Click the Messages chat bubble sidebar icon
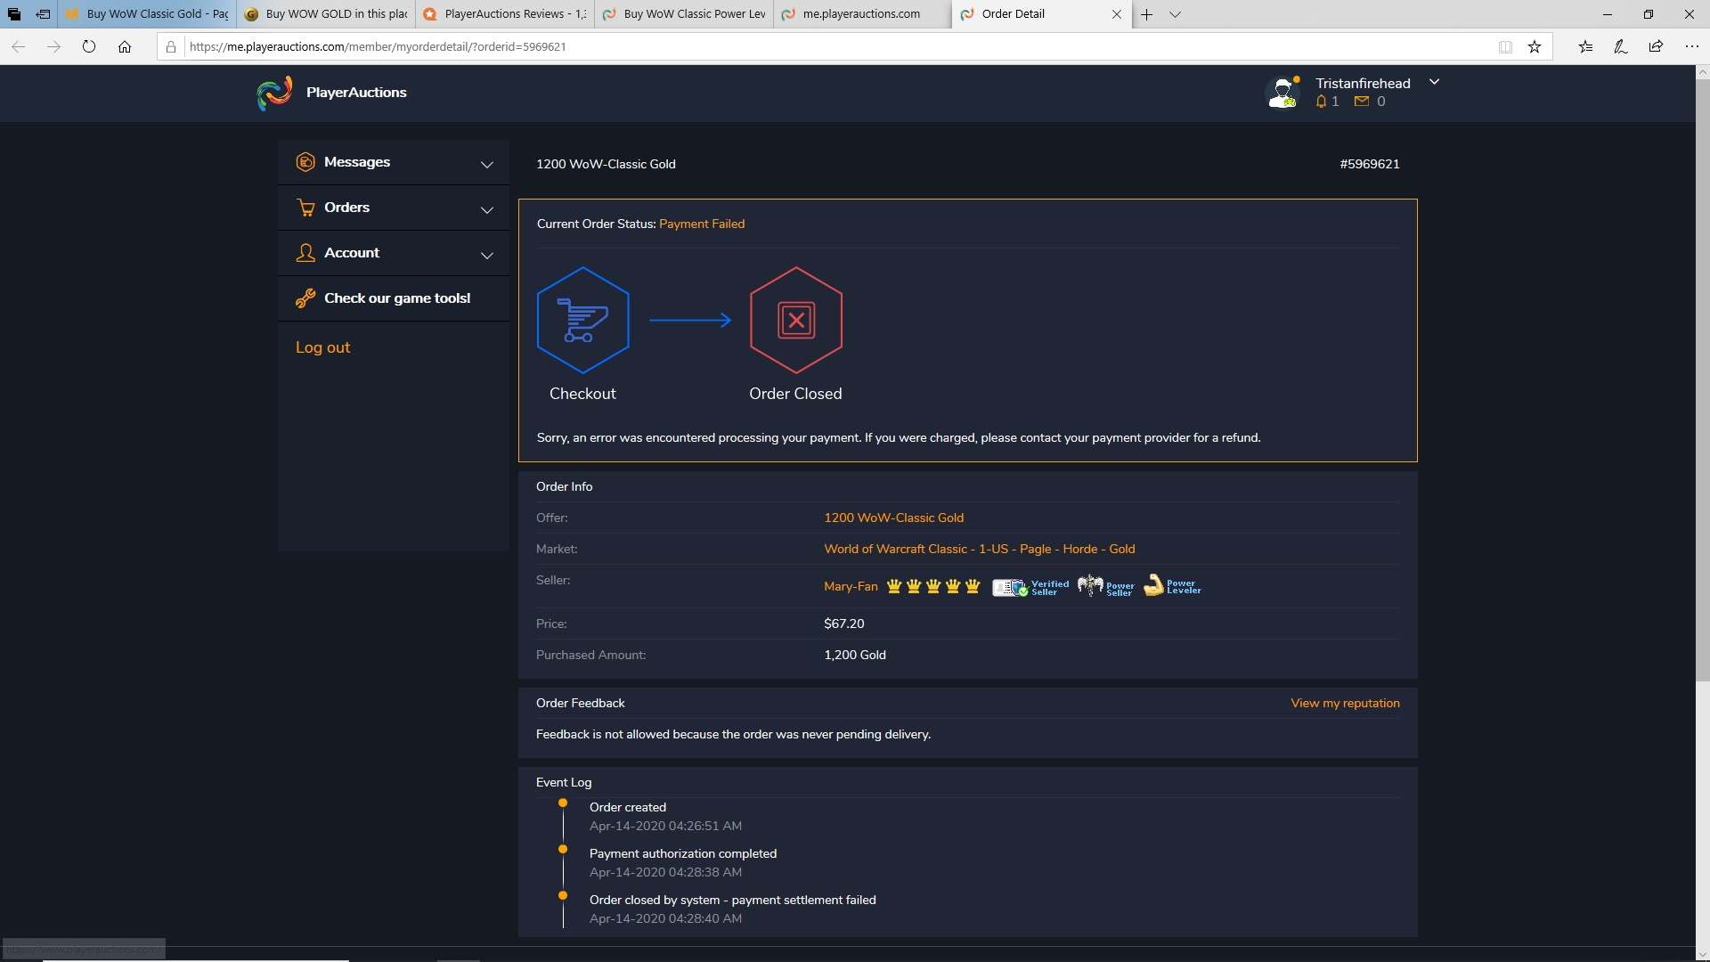 (x=305, y=161)
